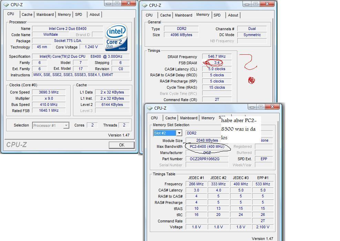Switch to Cache tab in Memory window

[165, 15]
